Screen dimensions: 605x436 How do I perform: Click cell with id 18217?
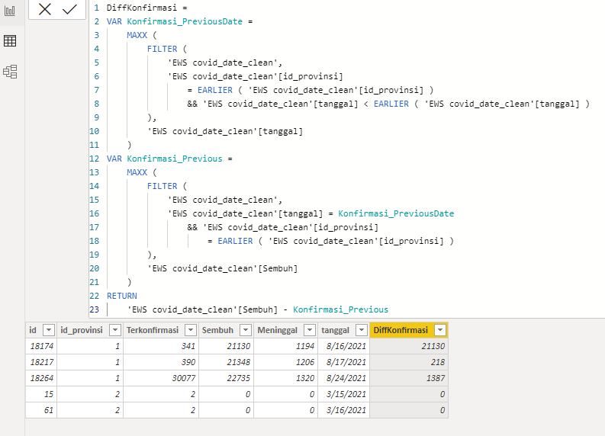41,362
